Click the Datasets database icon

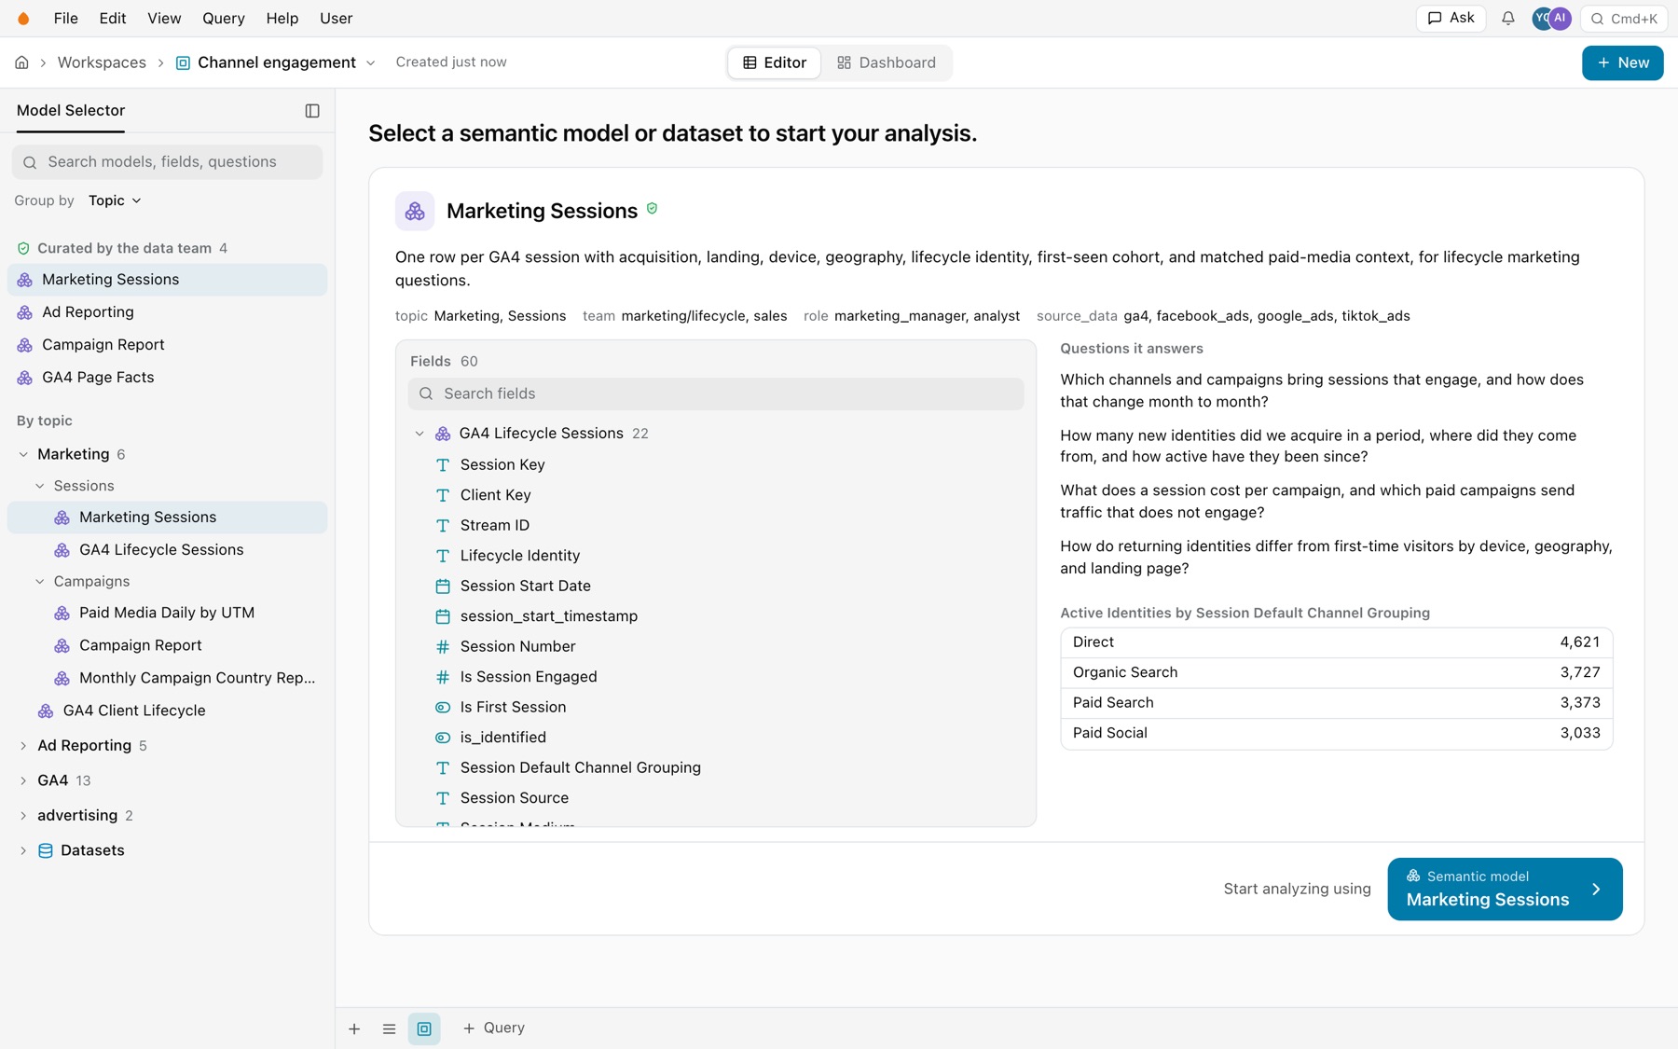point(45,850)
